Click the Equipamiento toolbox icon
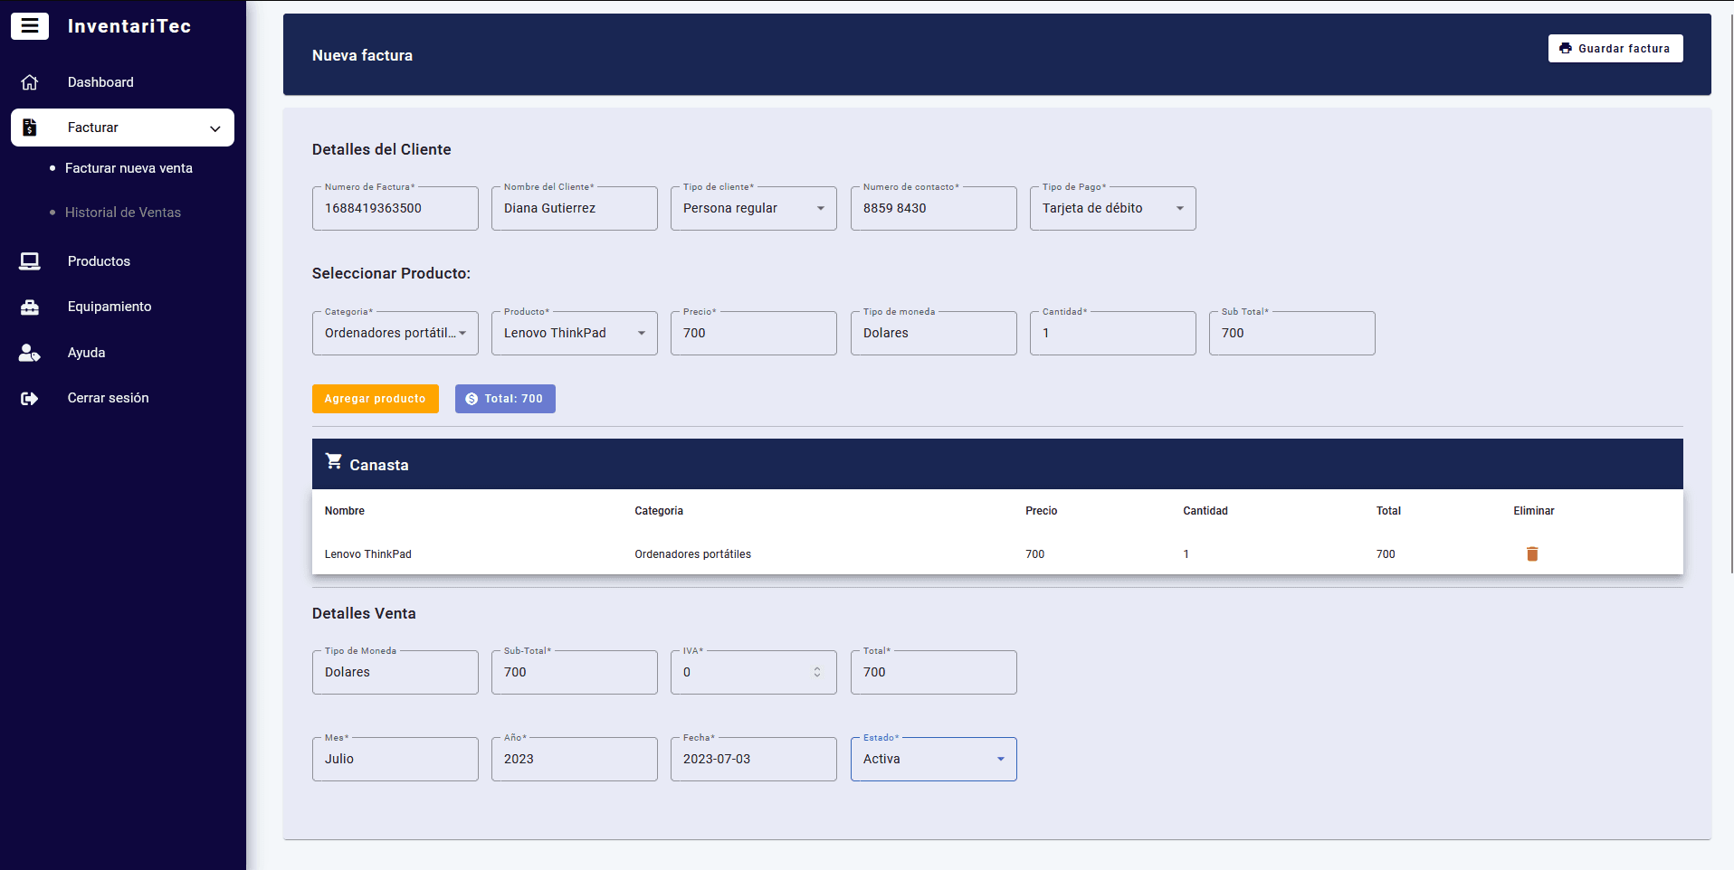1734x870 pixels. pos(30,307)
